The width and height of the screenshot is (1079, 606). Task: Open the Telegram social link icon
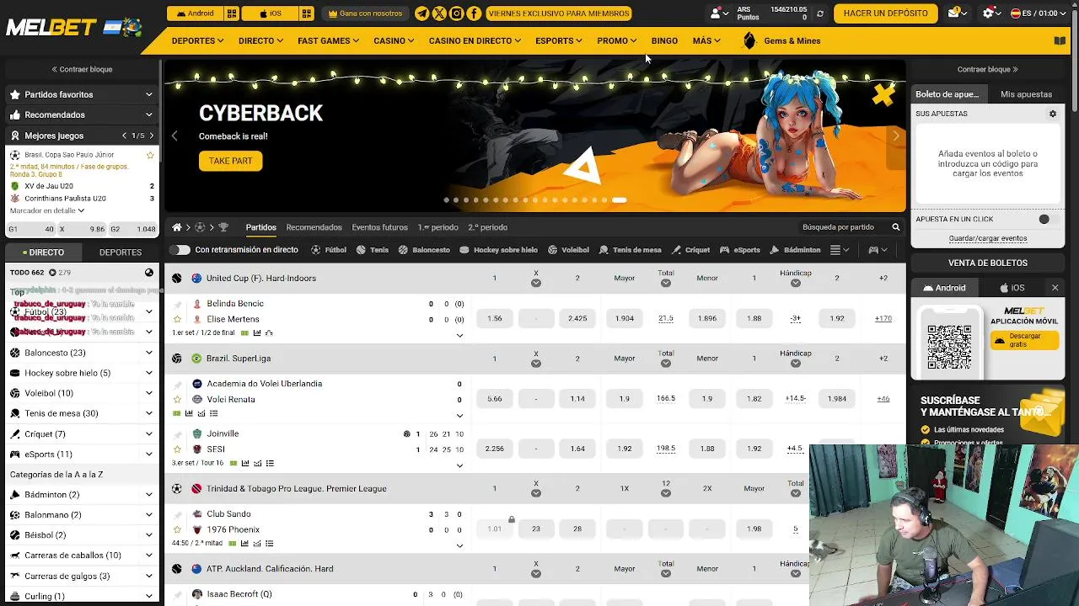(422, 13)
